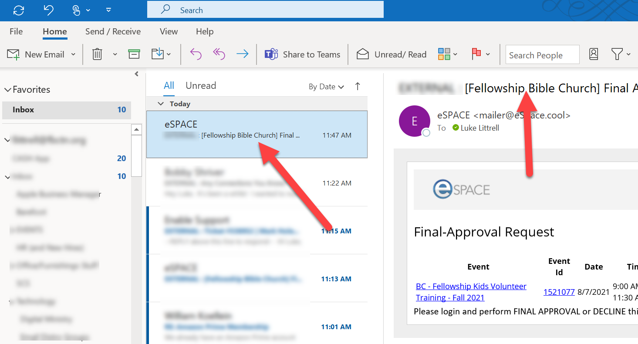This screenshot has width=638, height=344.
Task: Click the Reply All icon
Action: 219,54
